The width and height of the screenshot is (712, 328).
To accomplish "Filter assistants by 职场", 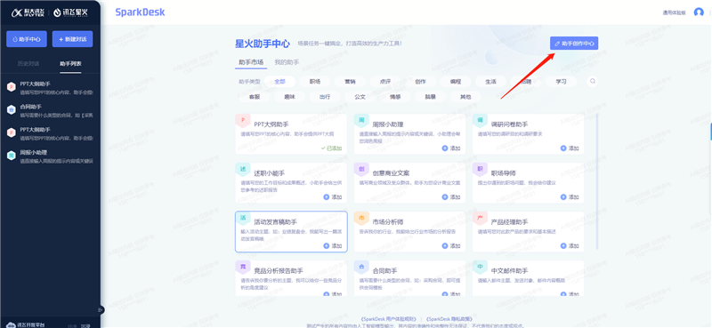I will click(x=315, y=82).
